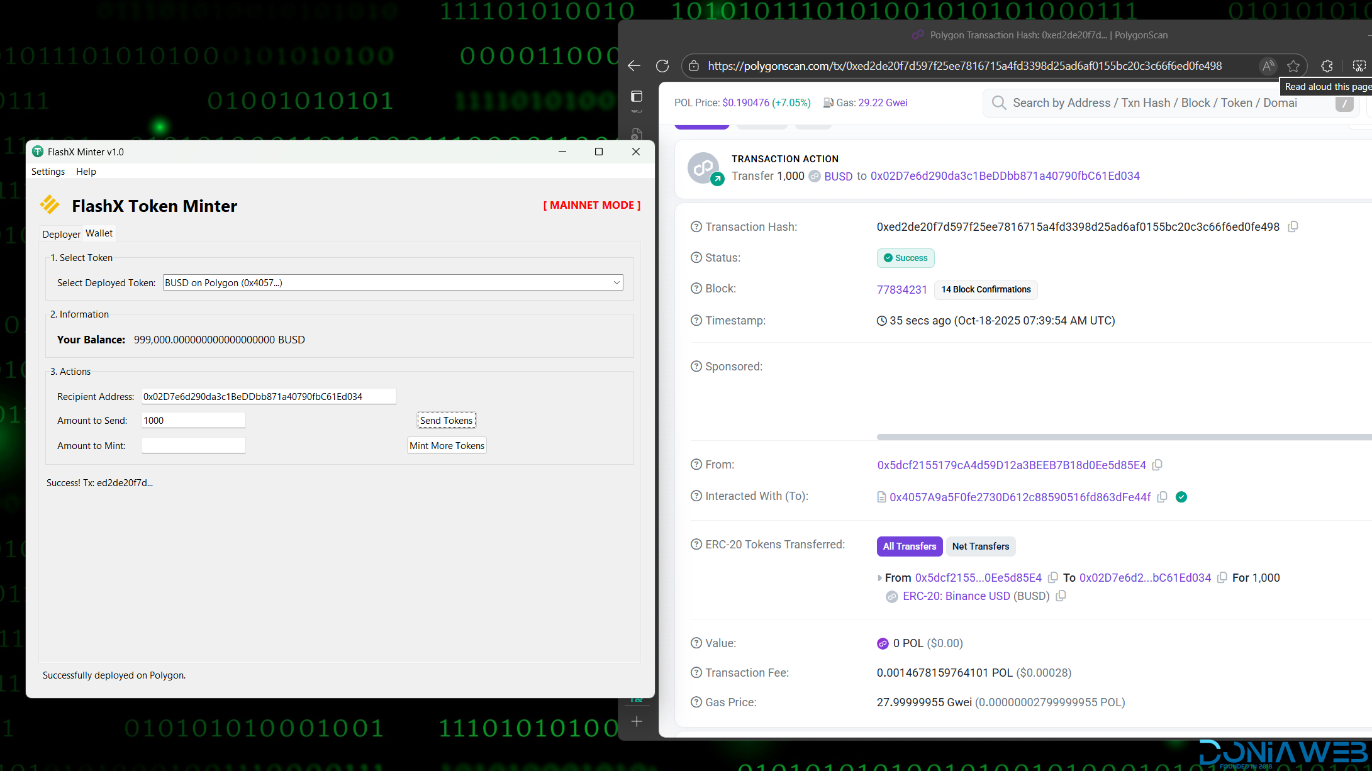Copy the From address icon
This screenshot has width=1372, height=771.
pyautogui.click(x=1157, y=465)
